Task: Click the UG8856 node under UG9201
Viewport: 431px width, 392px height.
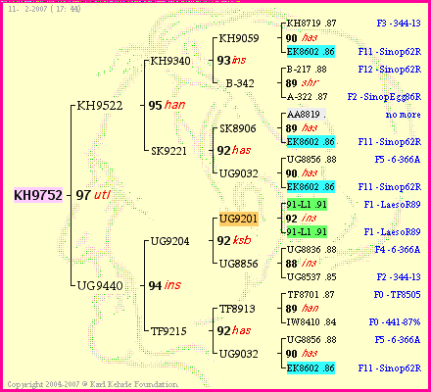Action: point(239,264)
